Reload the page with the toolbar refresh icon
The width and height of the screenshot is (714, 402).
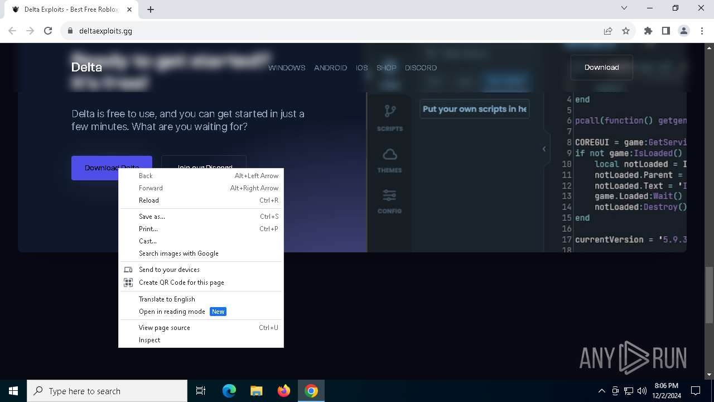[x=48, y=31]
